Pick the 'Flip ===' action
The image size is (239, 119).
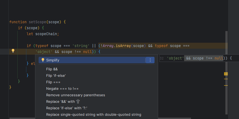click(53, 82)
